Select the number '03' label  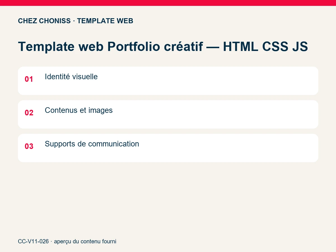pyautogui.click(x=29, y=146)
